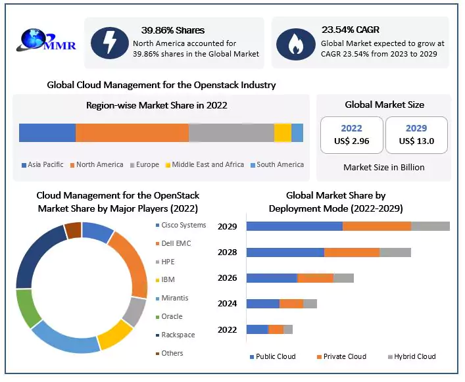Select the North America legend label
The width and height of the screenshot is (465, 382).
tap(99, 164)
